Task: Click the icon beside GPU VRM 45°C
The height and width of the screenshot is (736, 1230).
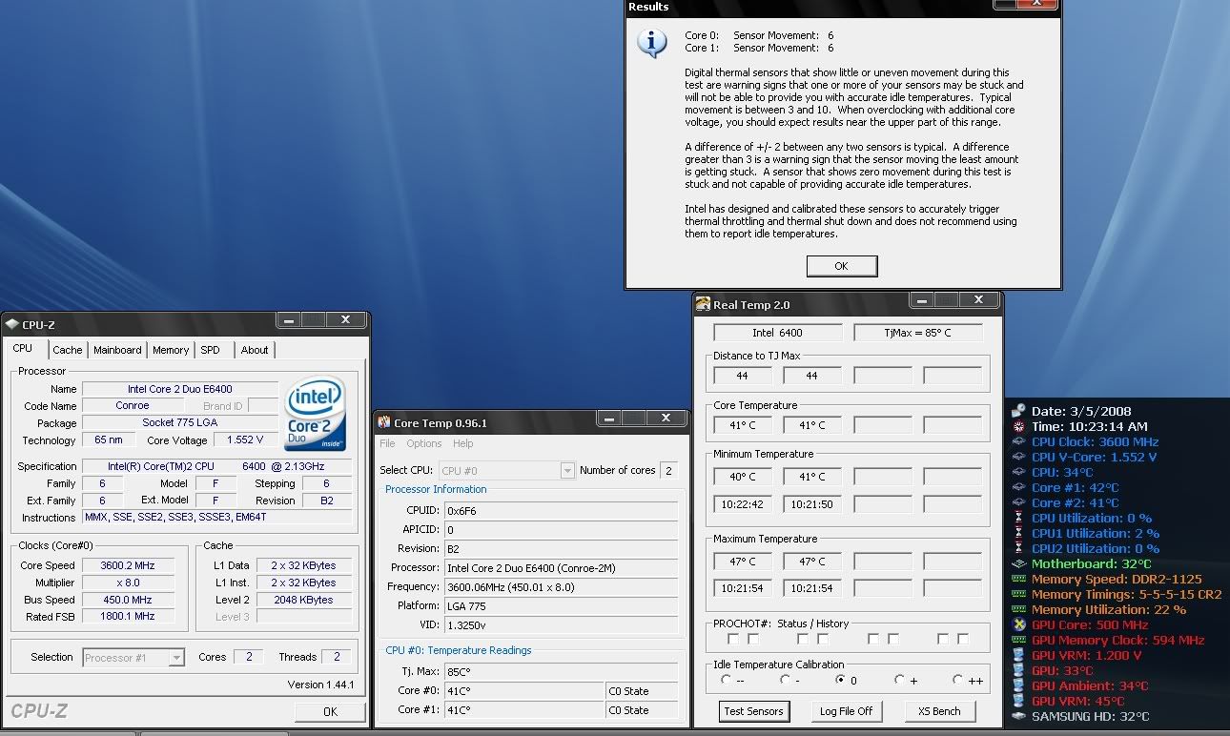Action: 1019,701
